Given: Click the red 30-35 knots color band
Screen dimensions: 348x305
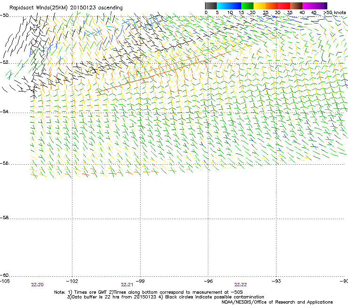Looking at the screenshot, I should click(x=284, y=6).
